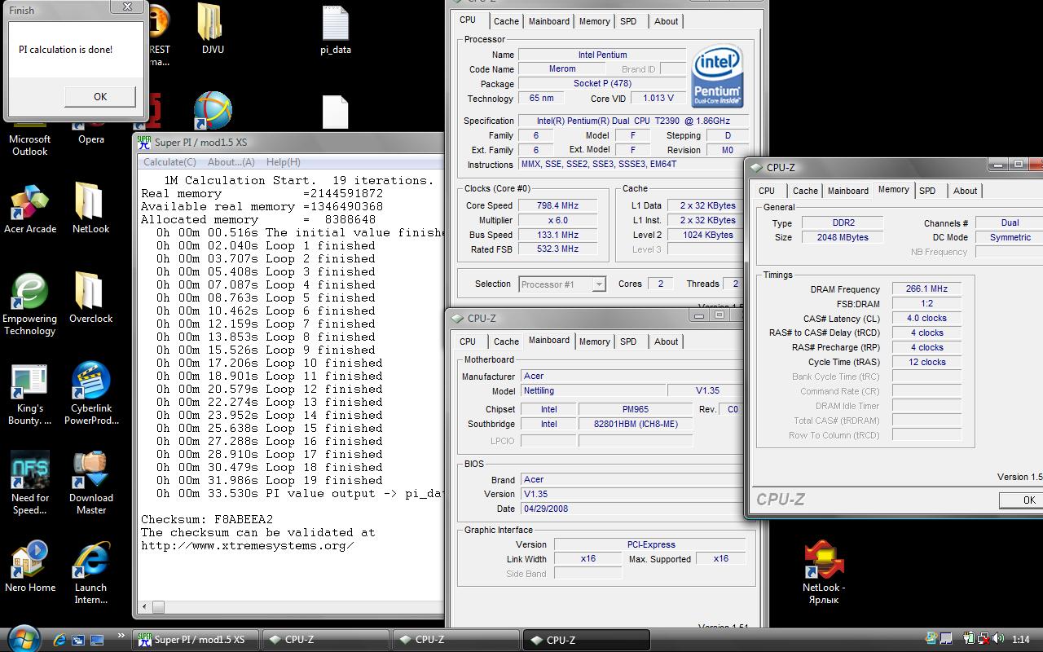
Task: Select Mainboard tab in Memory CPU-Z window
Action: pyautogui.click(x=847, y=191)
